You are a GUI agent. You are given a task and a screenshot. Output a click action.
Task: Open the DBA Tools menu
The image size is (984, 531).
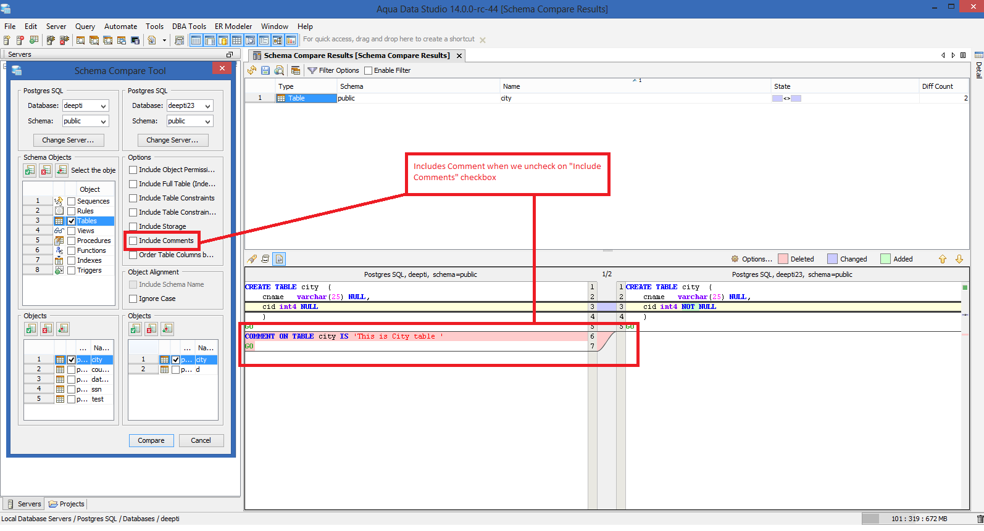pos(189,27)
